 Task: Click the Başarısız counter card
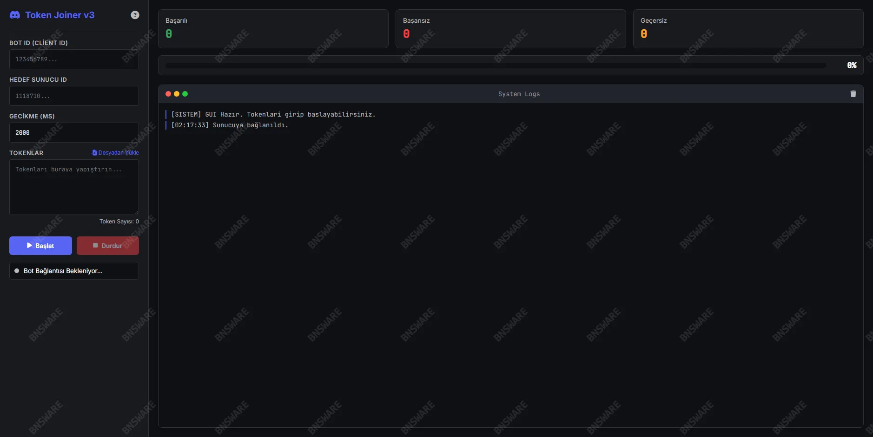[x=511, y=29]
